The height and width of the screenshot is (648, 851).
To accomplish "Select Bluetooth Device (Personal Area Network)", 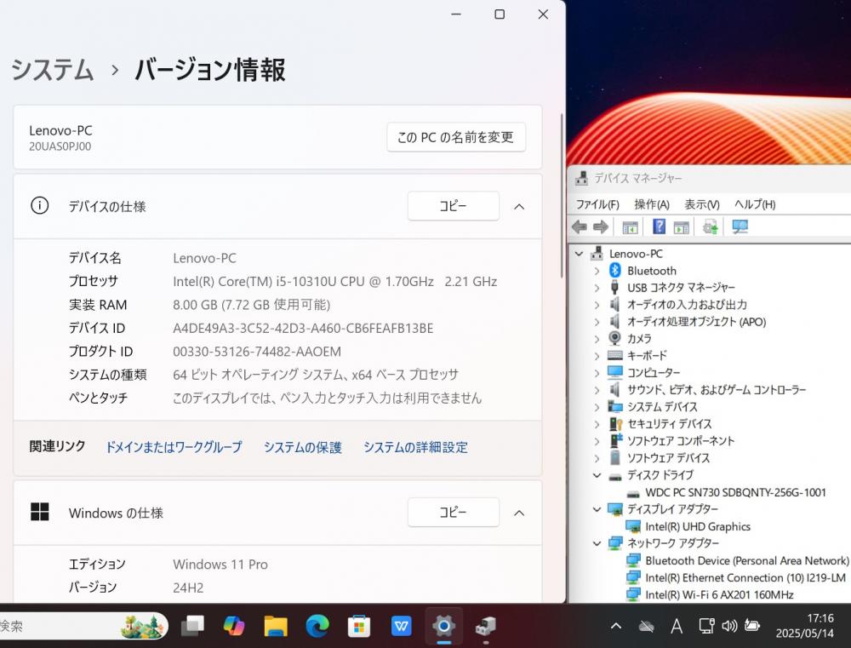I will pos(747,560).
